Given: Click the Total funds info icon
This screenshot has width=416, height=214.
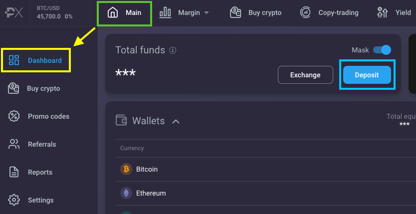Looking at the screenshot, I should coord(173,50).
